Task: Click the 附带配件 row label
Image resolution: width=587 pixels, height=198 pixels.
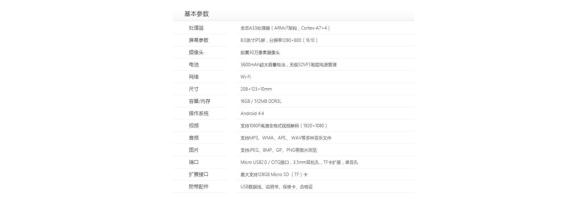Action: click(198, 187)
